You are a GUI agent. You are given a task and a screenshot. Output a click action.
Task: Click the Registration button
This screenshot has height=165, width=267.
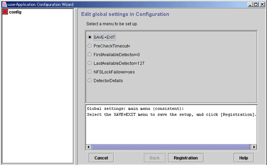186,158
